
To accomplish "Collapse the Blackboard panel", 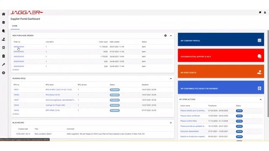I will coord(171,123).
